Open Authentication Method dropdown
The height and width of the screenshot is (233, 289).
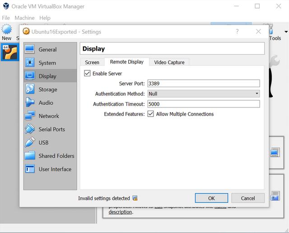tap(204, 93)
